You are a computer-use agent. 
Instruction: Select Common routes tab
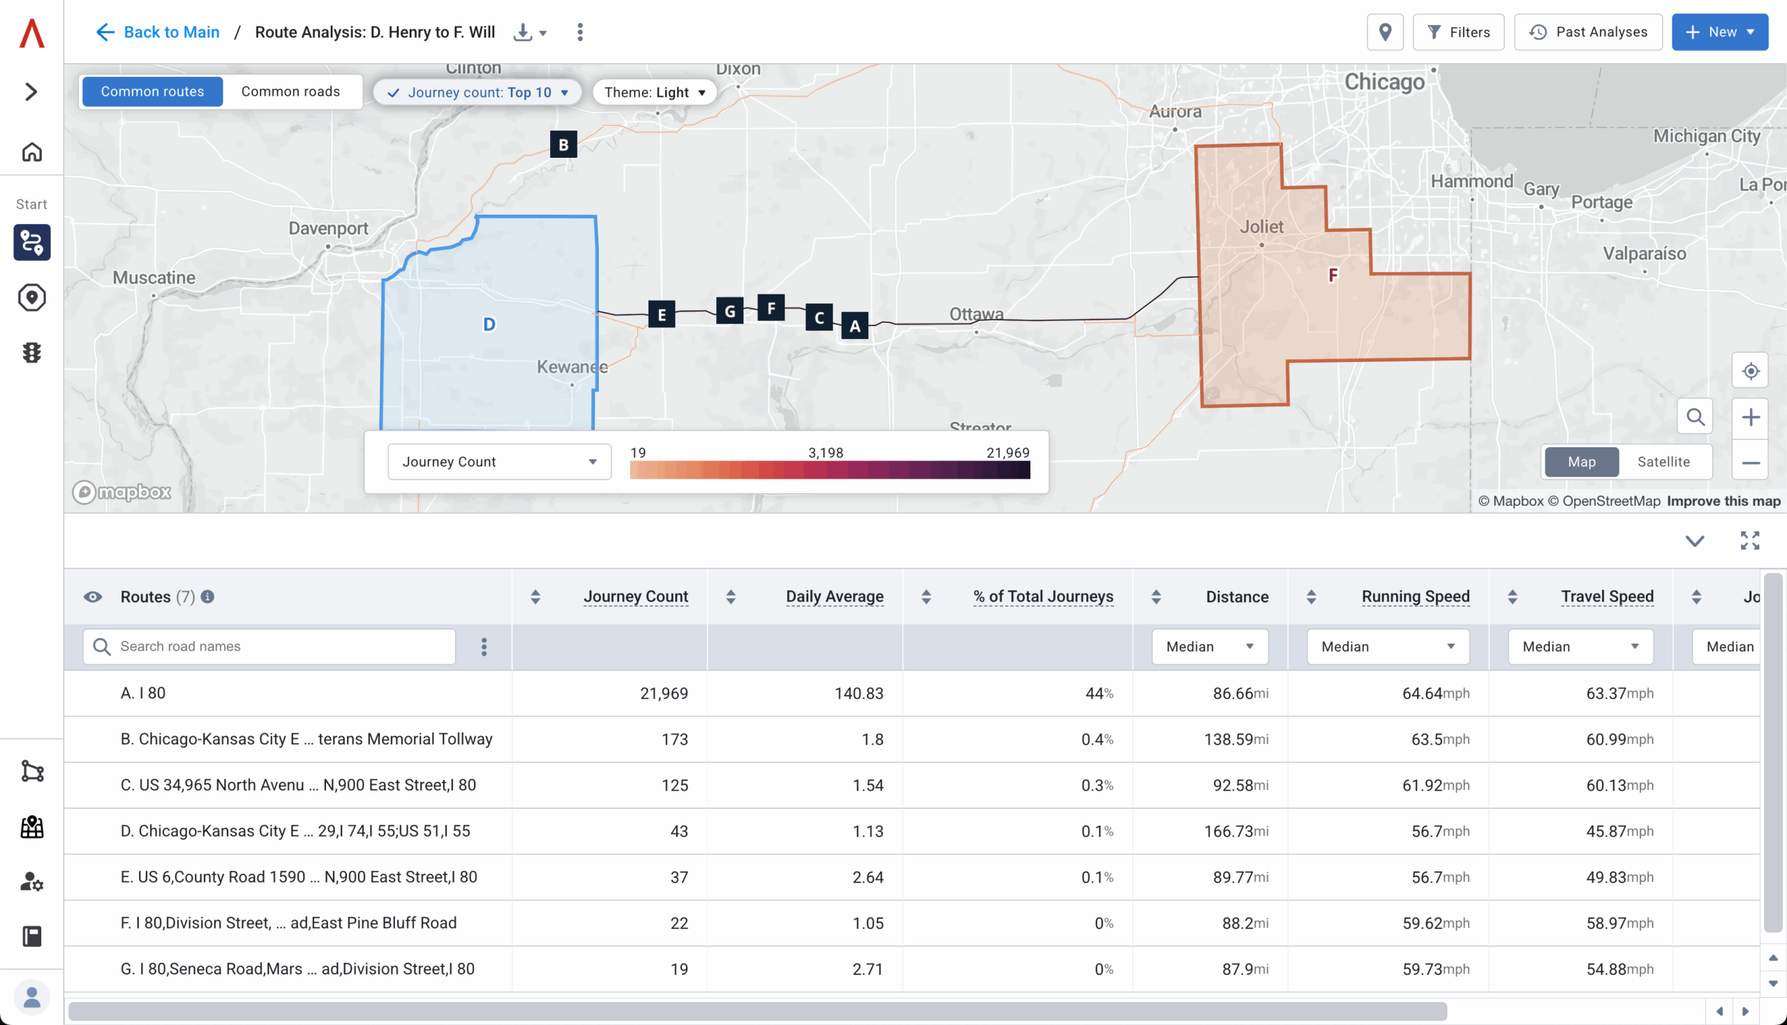(x=152, y=91)
